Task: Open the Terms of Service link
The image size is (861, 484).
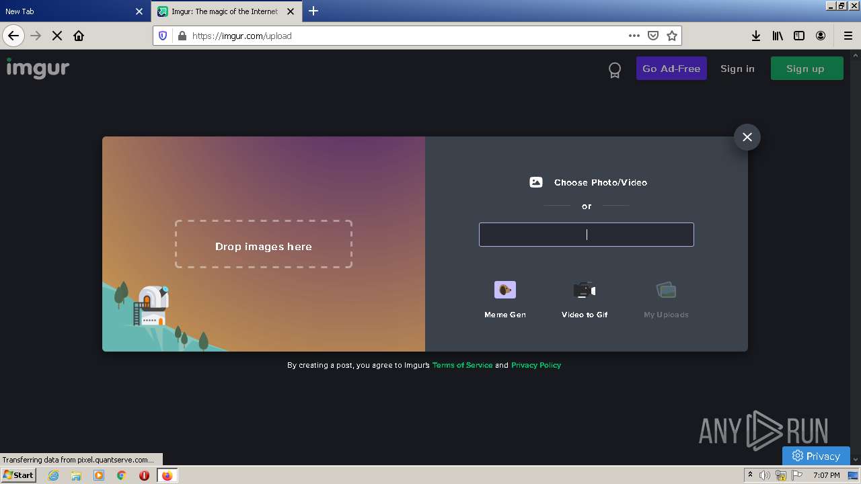Action: coord(463,365)
